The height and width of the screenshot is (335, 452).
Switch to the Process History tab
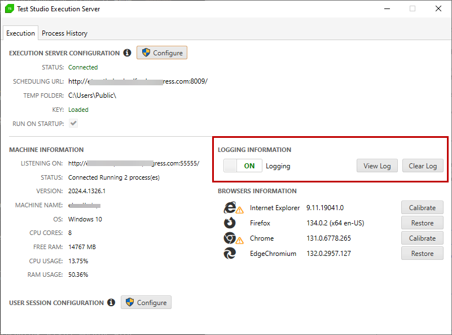tap(64, 33)
